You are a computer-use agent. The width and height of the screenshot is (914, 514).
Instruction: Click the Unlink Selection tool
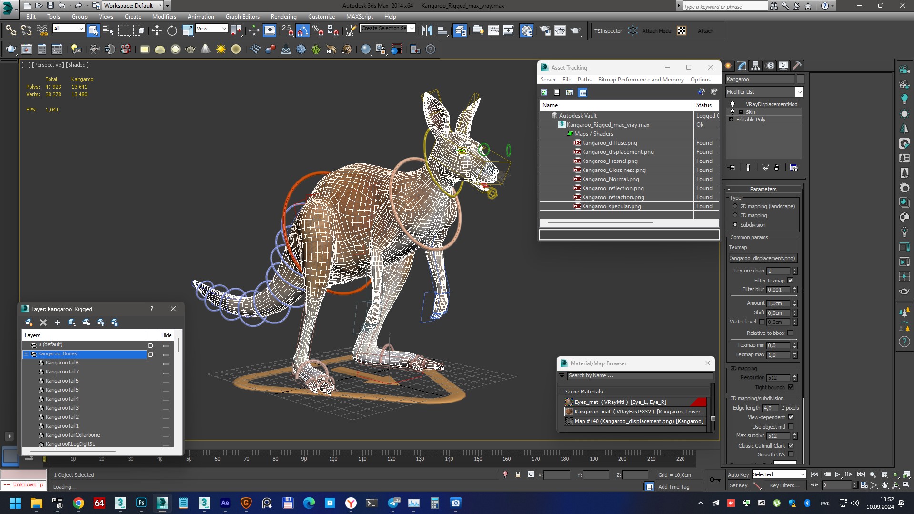[x=26, y=30]
